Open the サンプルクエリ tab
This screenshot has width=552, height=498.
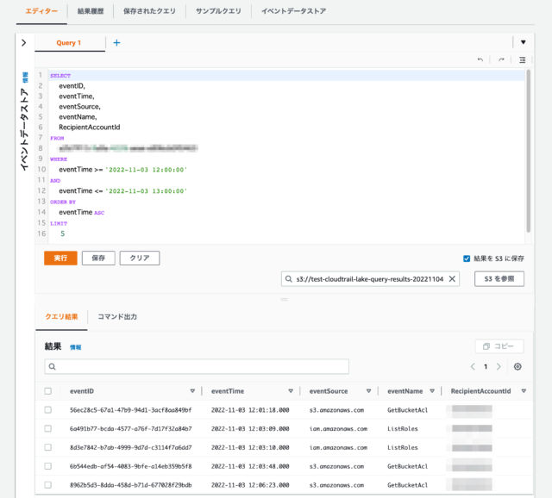click(x=218, y=11)
